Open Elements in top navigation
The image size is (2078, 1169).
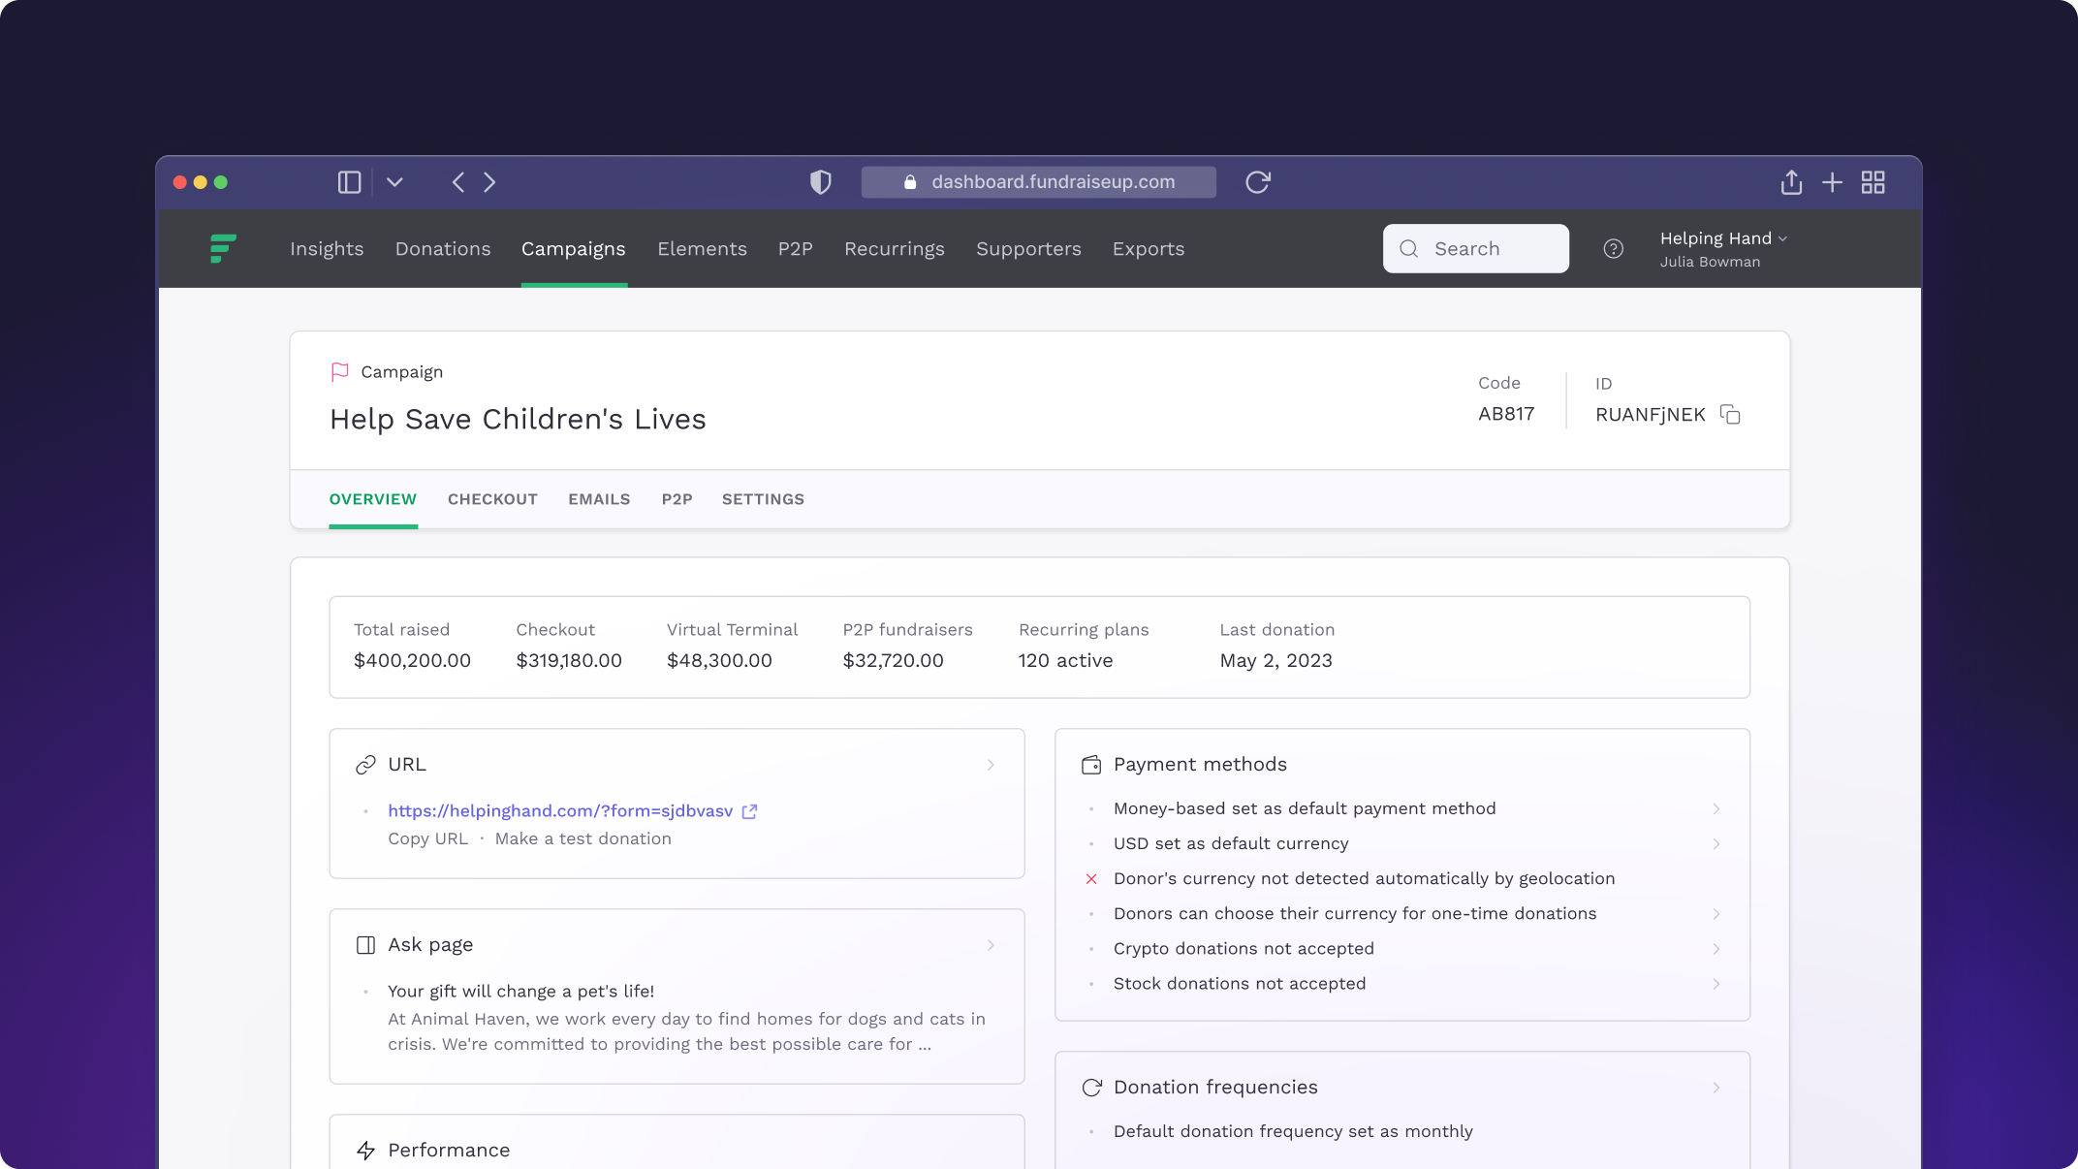pos(702,249)
